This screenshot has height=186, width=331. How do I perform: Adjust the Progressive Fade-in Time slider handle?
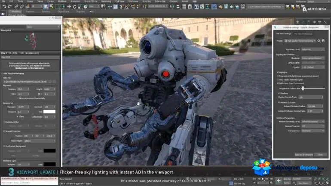pos(303,88)
